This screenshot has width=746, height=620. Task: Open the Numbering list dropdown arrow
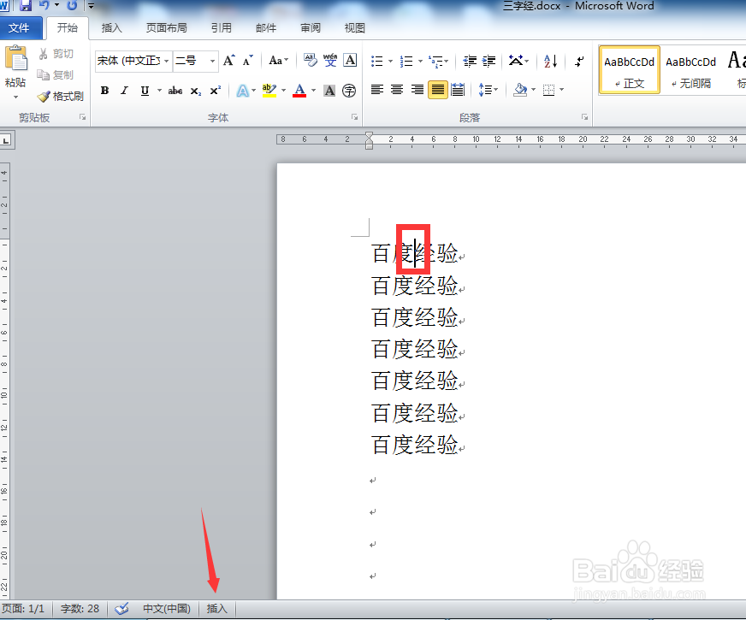420,61
